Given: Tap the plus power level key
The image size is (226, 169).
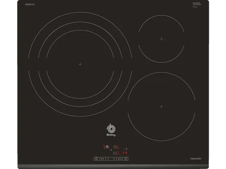Looking at the screenshot, I should [x=114, y=159].
